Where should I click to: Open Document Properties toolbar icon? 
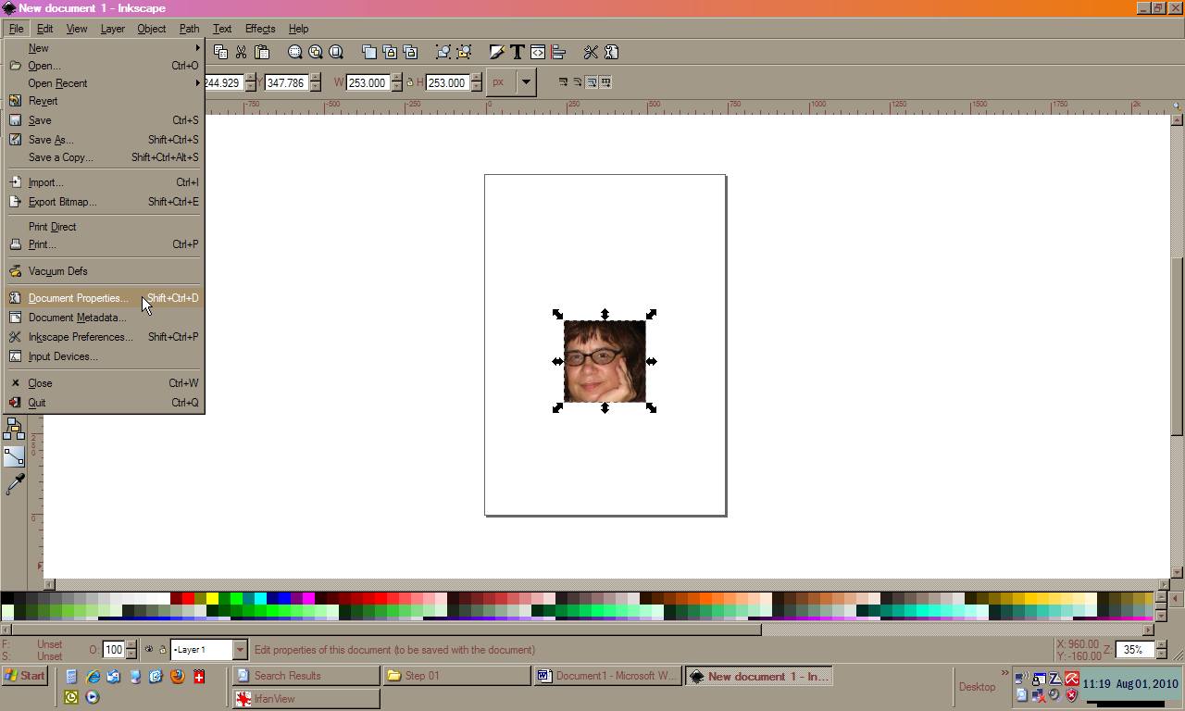611,52
